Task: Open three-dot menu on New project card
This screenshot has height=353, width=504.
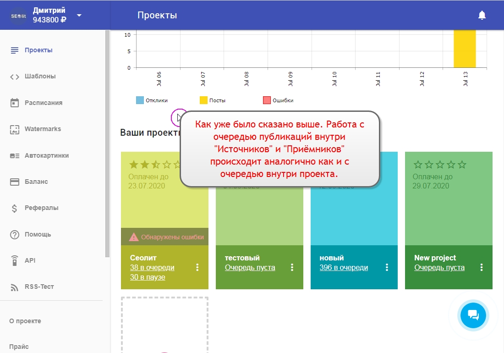Action: (x=482, y=267)
